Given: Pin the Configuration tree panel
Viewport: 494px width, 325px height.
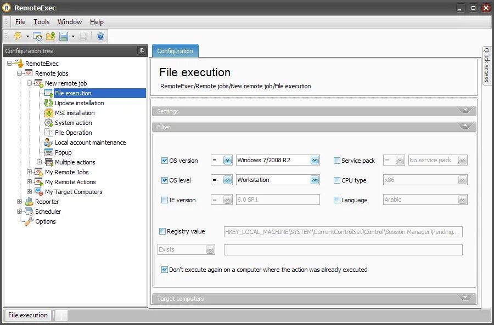Looking at the screenshot, I should [142, 50].
